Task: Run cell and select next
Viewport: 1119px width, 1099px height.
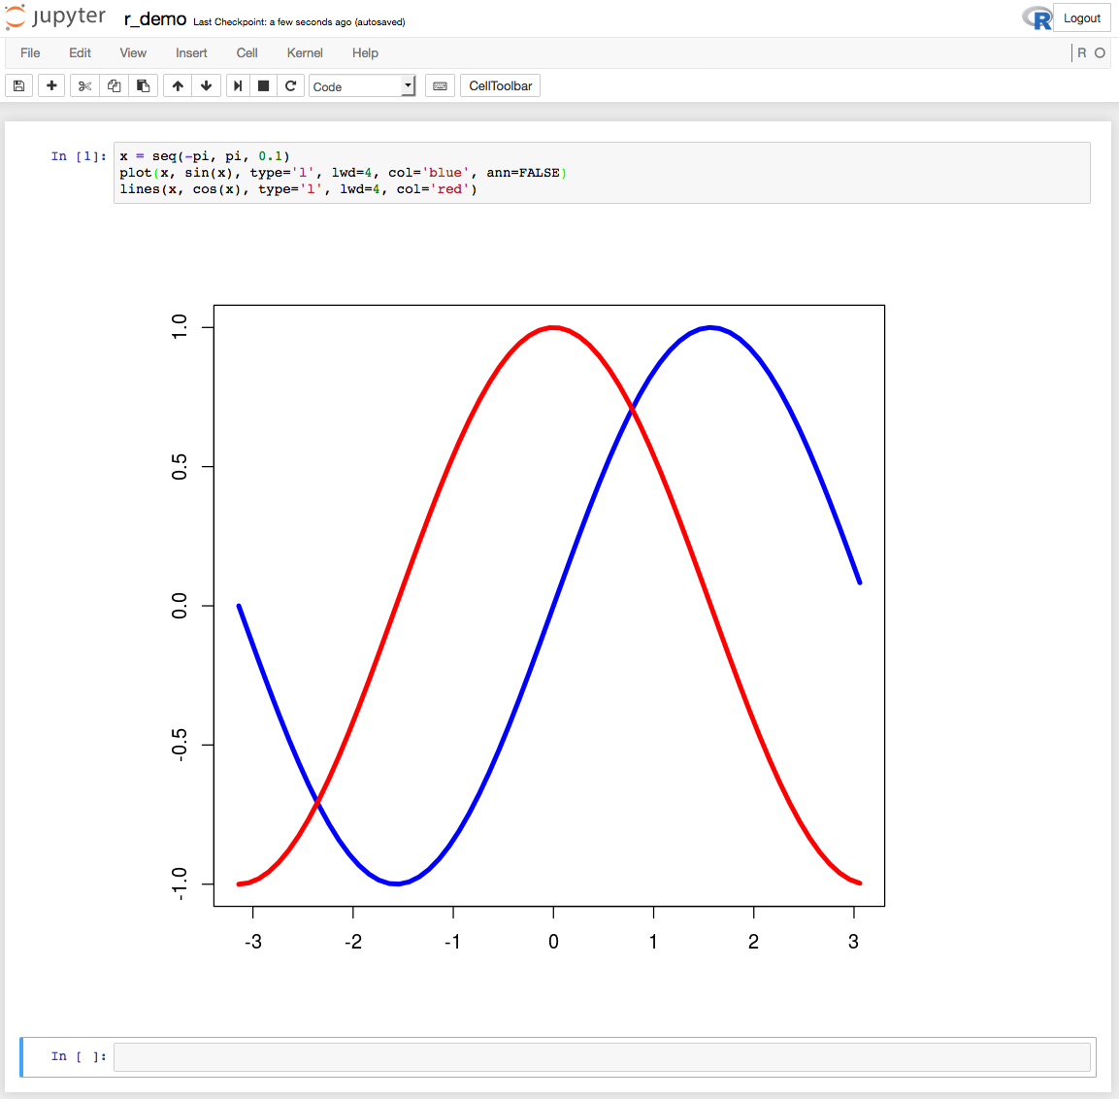Action: tap(238, 86)
